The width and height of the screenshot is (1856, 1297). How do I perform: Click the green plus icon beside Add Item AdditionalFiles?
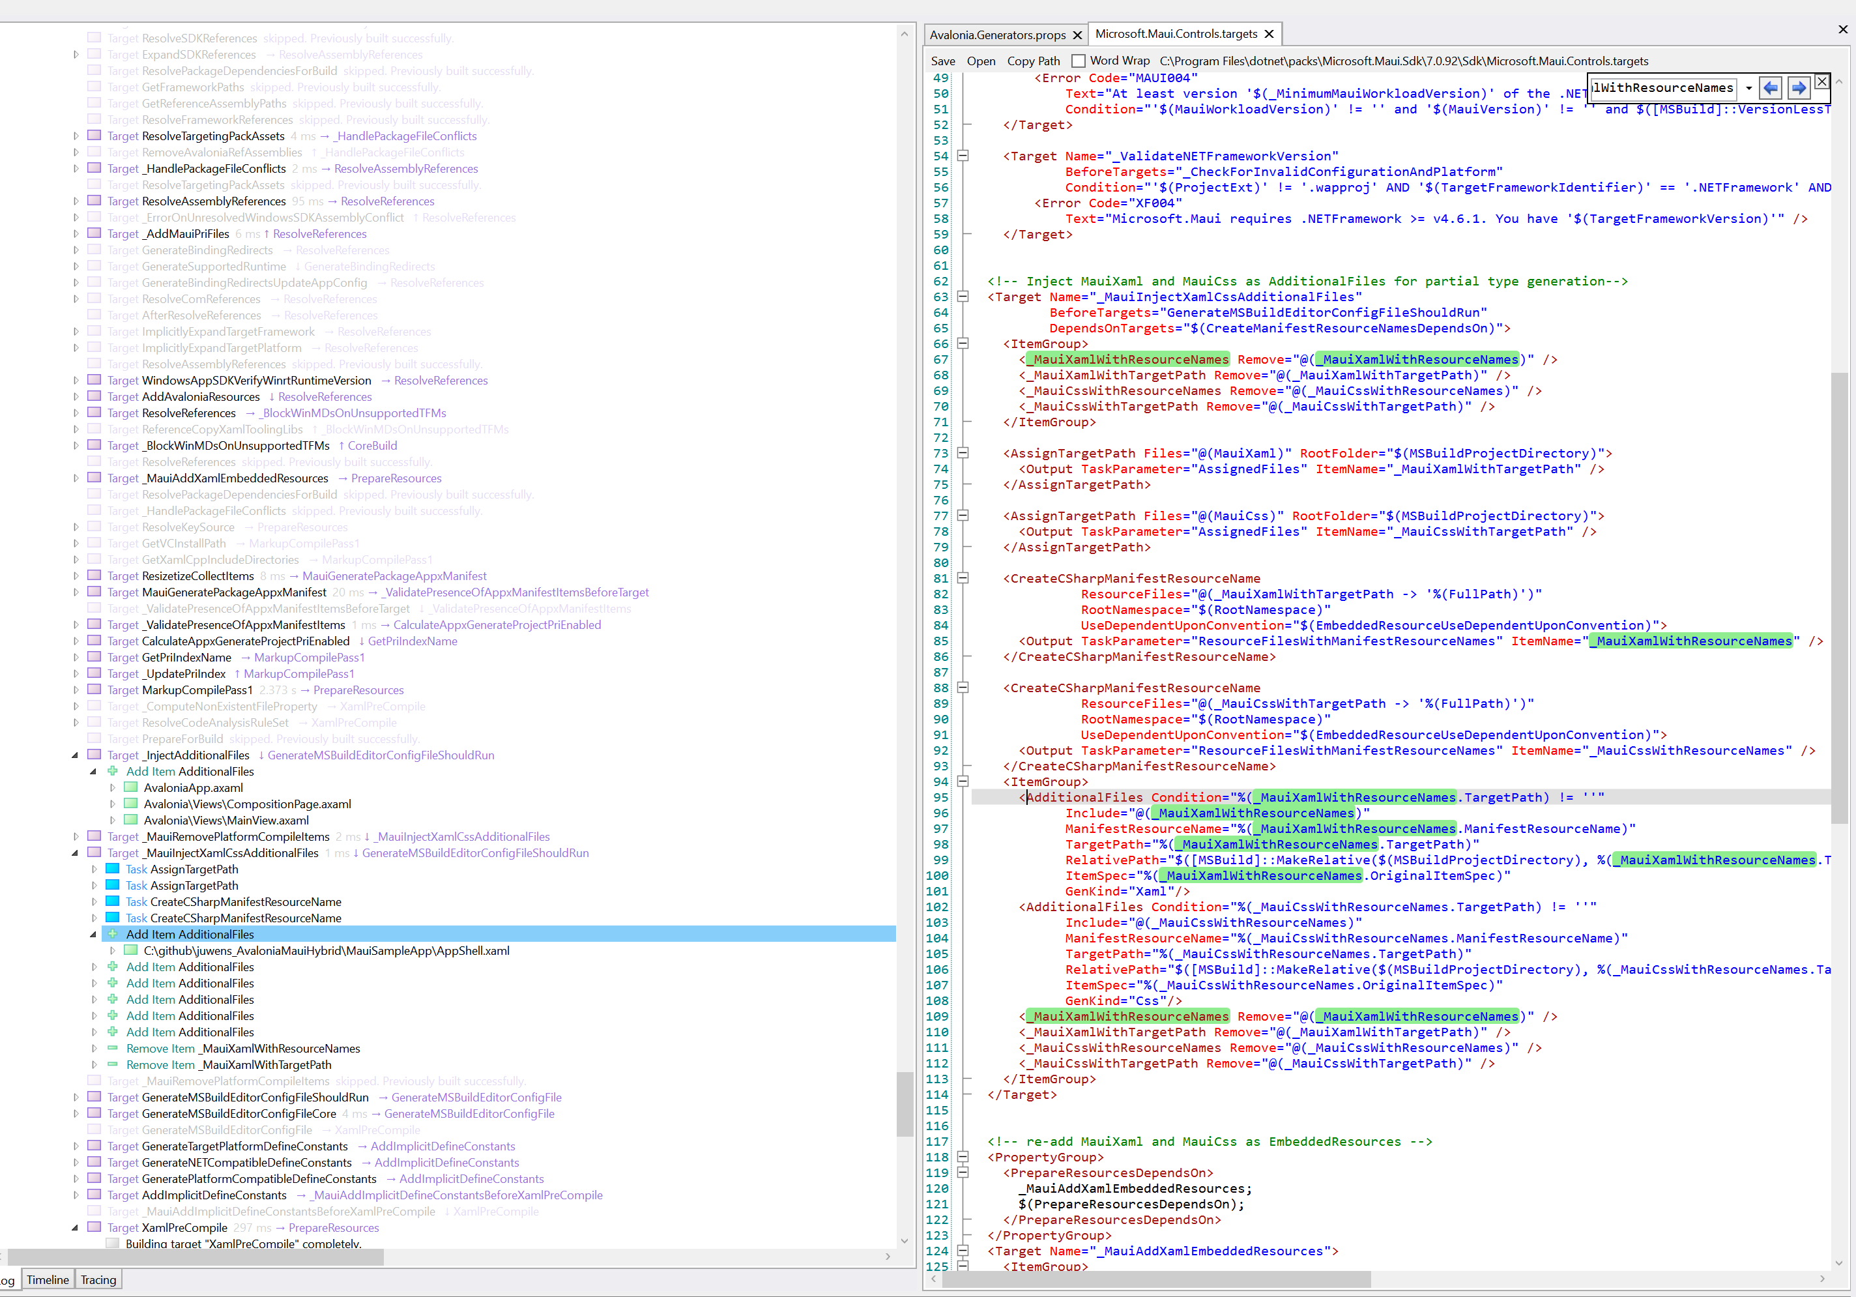tap(112, 934)
